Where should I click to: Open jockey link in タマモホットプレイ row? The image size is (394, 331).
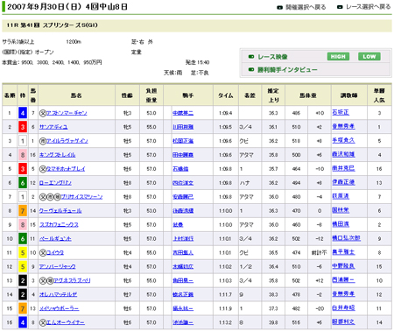click(180, 169)
